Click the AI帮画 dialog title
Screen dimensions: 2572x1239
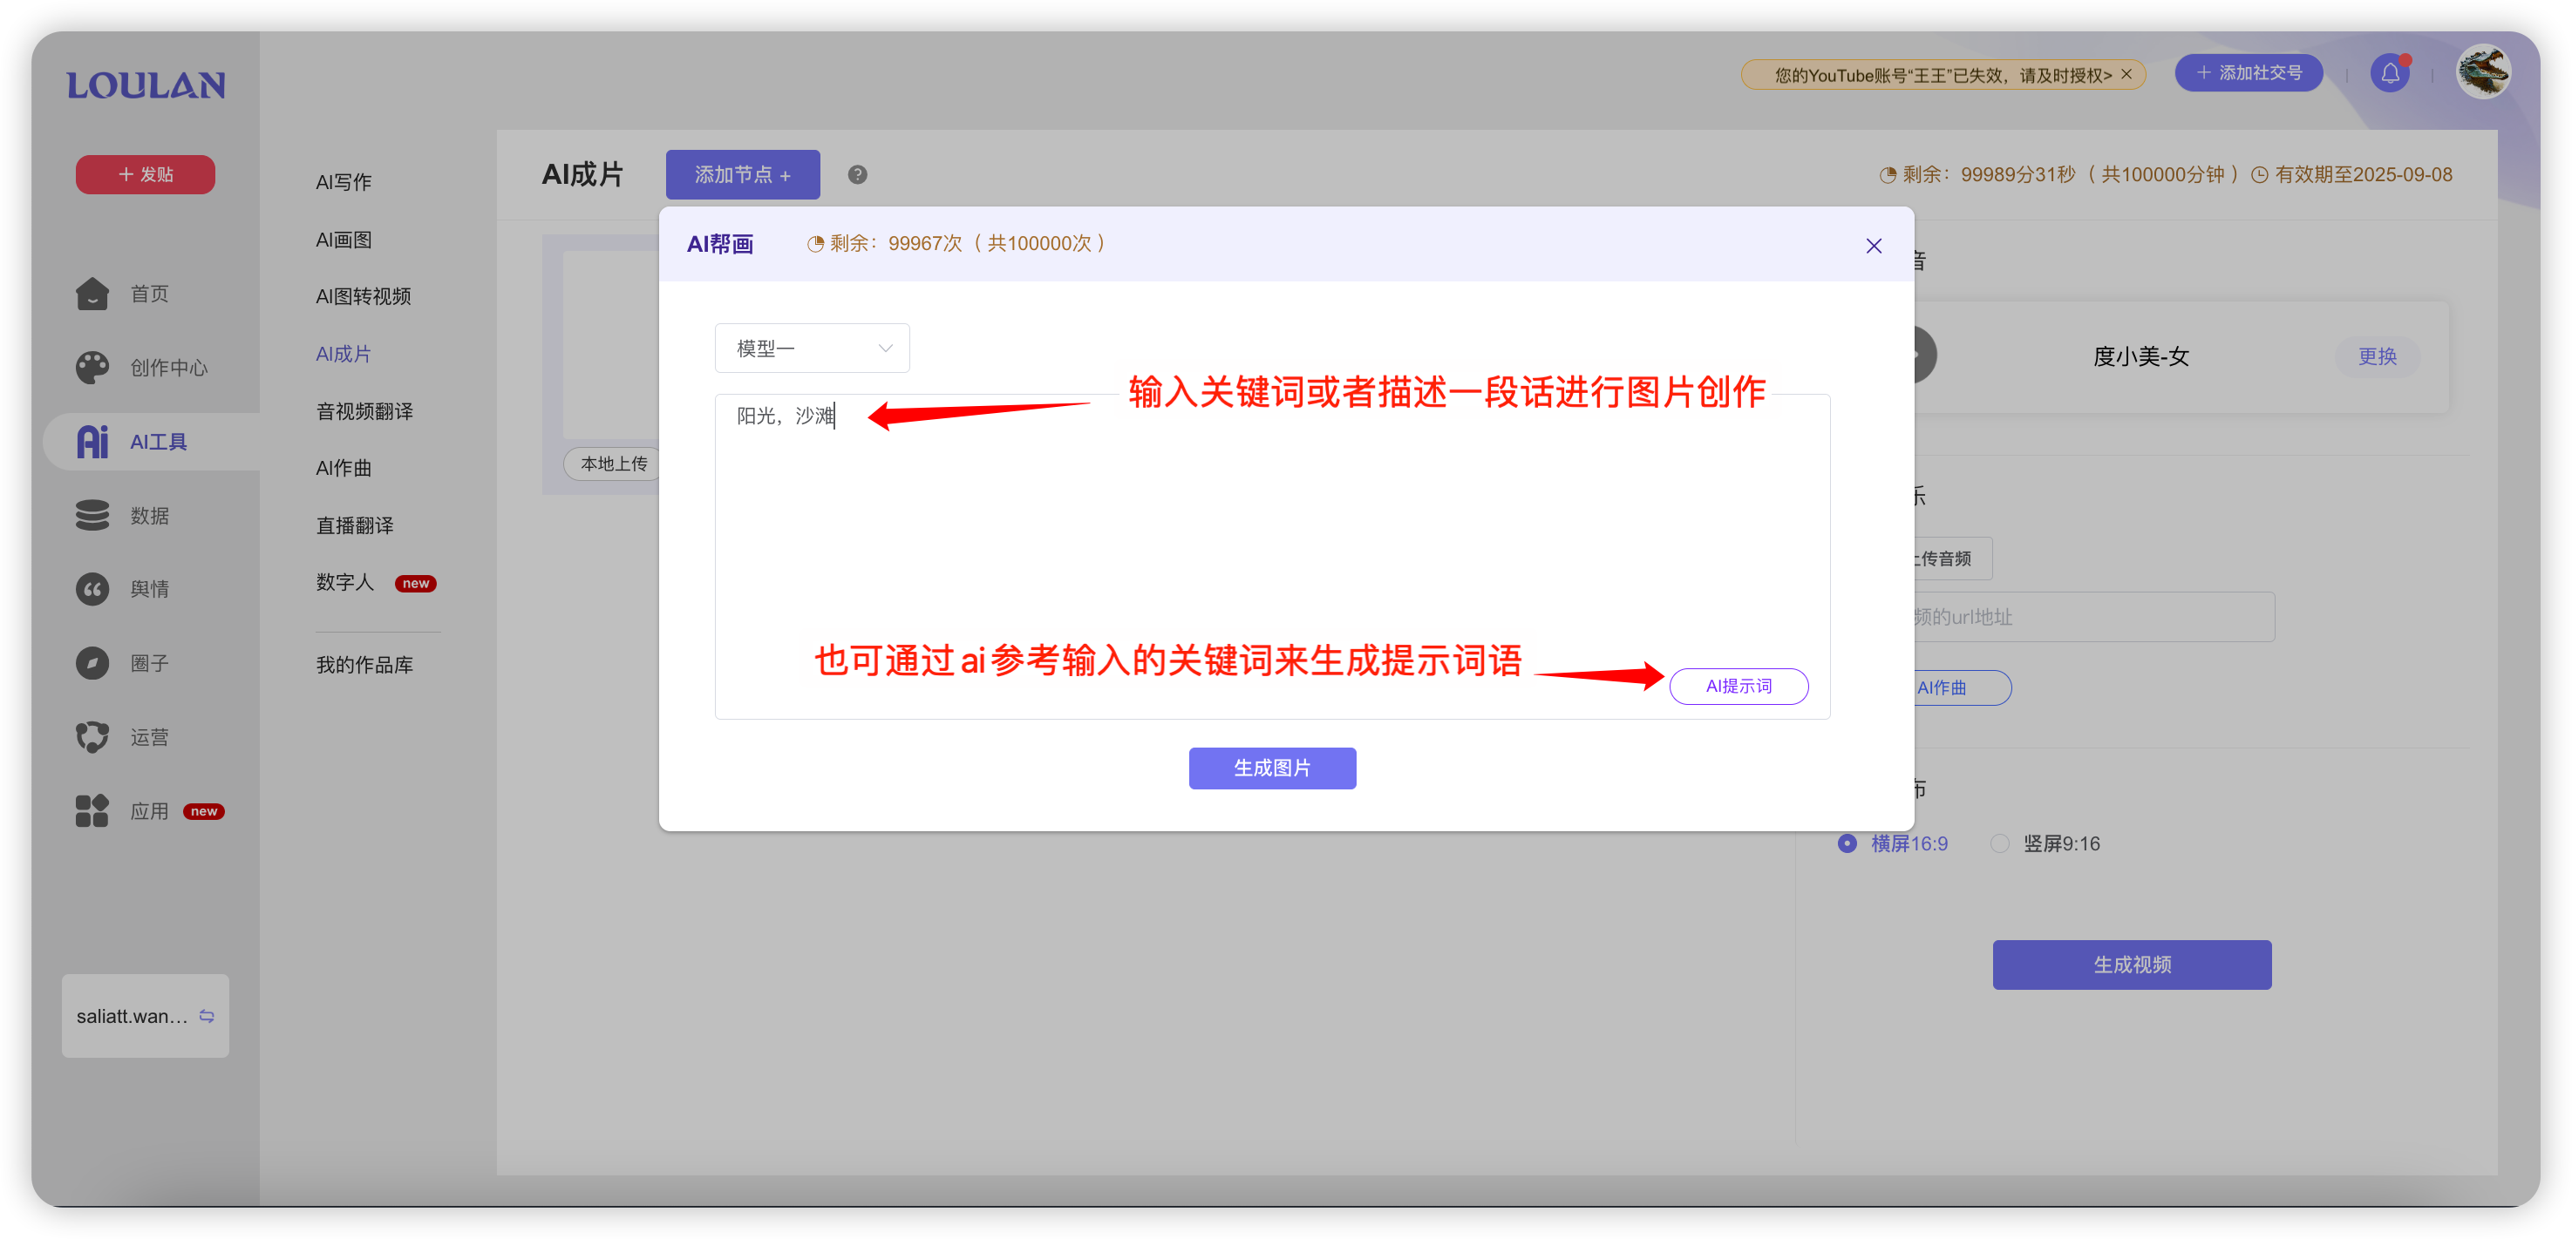tap(720, 243)
